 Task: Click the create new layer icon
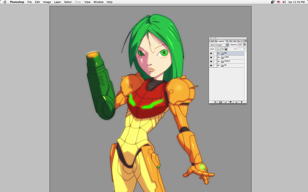click(236, 102)
